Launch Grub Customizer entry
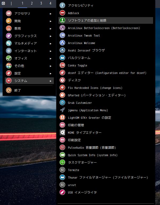The height and width of the screenshot is (205, 160). click(106, 102)
